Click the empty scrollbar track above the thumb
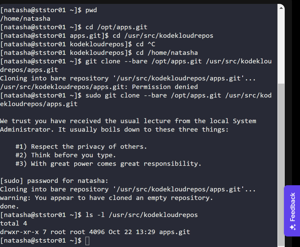This screenshot has height=247, width=300. (281, 47)
